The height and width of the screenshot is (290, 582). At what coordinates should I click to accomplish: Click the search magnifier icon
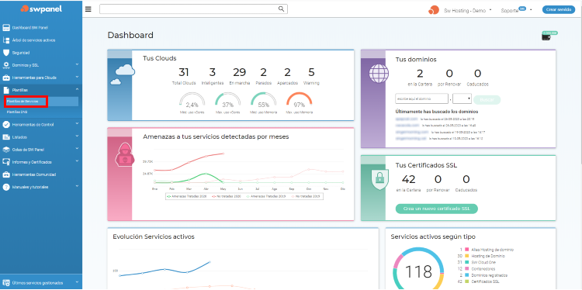(x=282, y=9)
